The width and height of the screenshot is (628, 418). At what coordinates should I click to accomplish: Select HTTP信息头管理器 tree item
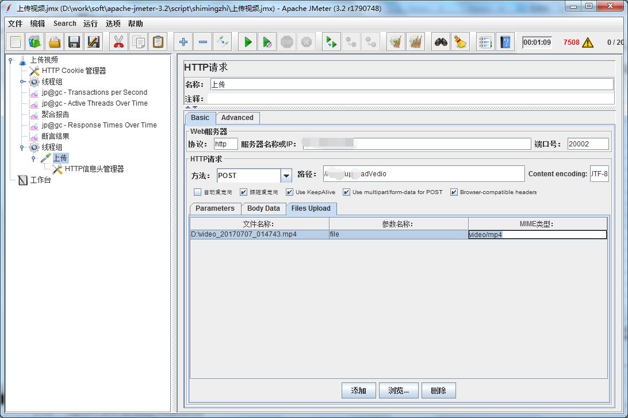[94, 169]
